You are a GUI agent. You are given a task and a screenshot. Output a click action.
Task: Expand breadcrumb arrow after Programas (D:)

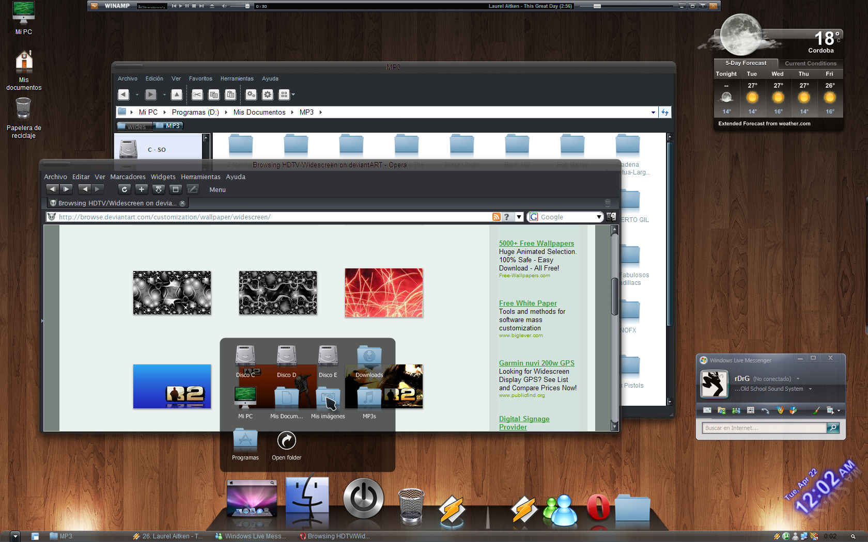(x=226, y=112)
